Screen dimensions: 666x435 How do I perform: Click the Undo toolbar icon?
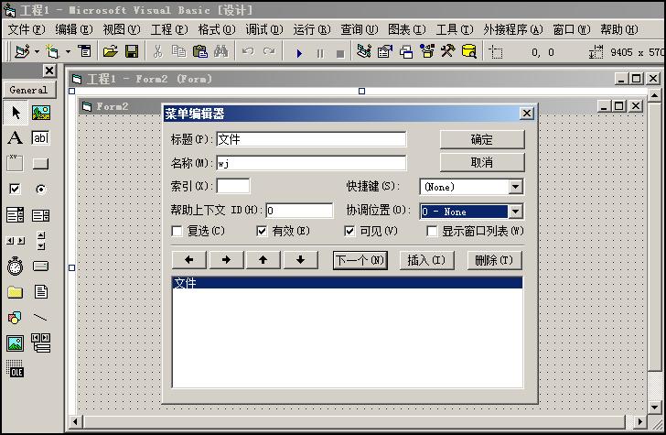click(x=248, y=51)
